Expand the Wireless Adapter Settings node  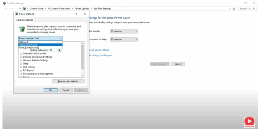pos(21,60)
